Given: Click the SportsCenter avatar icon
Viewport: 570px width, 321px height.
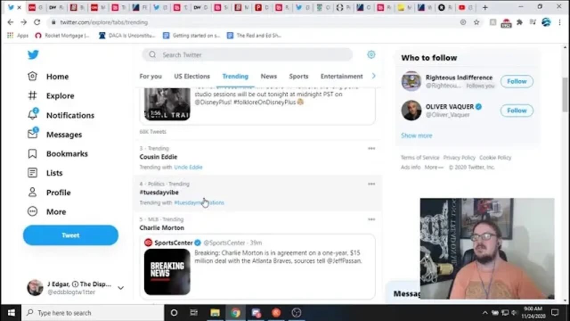Looking at the screenshot, I should [148, 243].
